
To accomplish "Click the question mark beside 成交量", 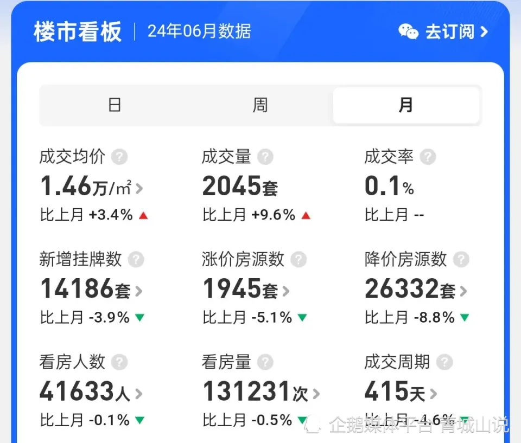I will pyautogui.click(x=265, y=156).
